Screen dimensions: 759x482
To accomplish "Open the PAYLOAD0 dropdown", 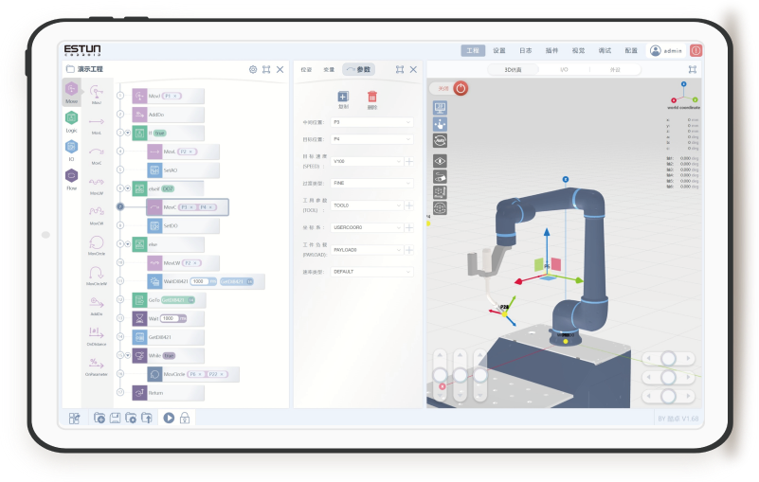I will (x=367, y=250).
